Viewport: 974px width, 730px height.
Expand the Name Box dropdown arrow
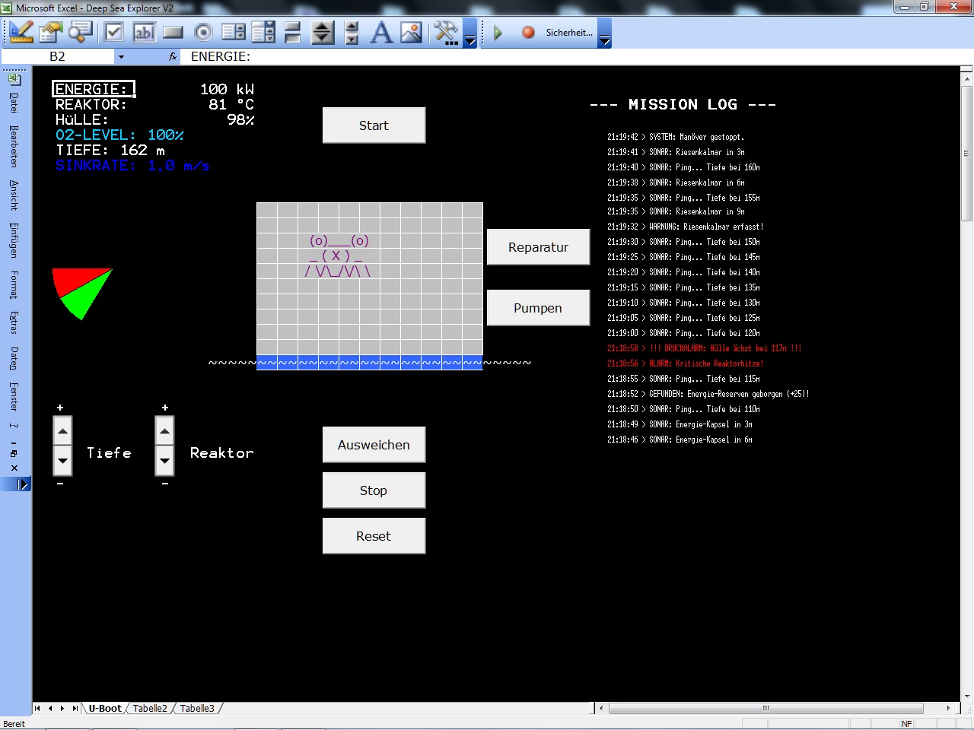pos(121,57)
